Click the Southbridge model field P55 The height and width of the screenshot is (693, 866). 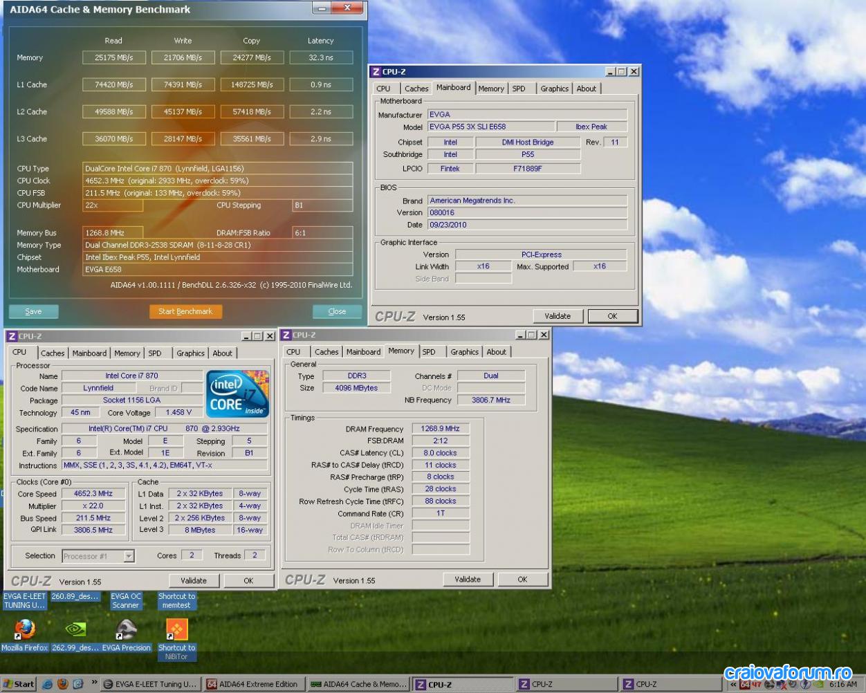click(x=528, y=154)
